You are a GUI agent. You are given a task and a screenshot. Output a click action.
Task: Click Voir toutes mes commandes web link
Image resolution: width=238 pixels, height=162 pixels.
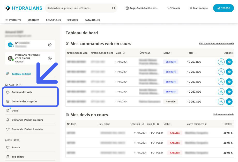[216, 43]
